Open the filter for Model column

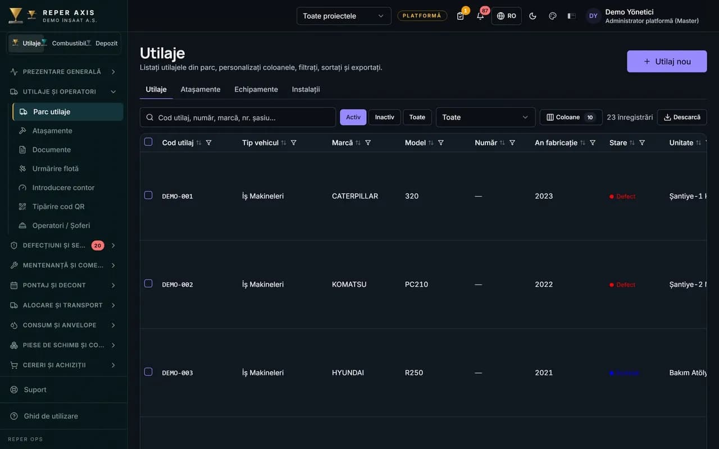point(441,143)
